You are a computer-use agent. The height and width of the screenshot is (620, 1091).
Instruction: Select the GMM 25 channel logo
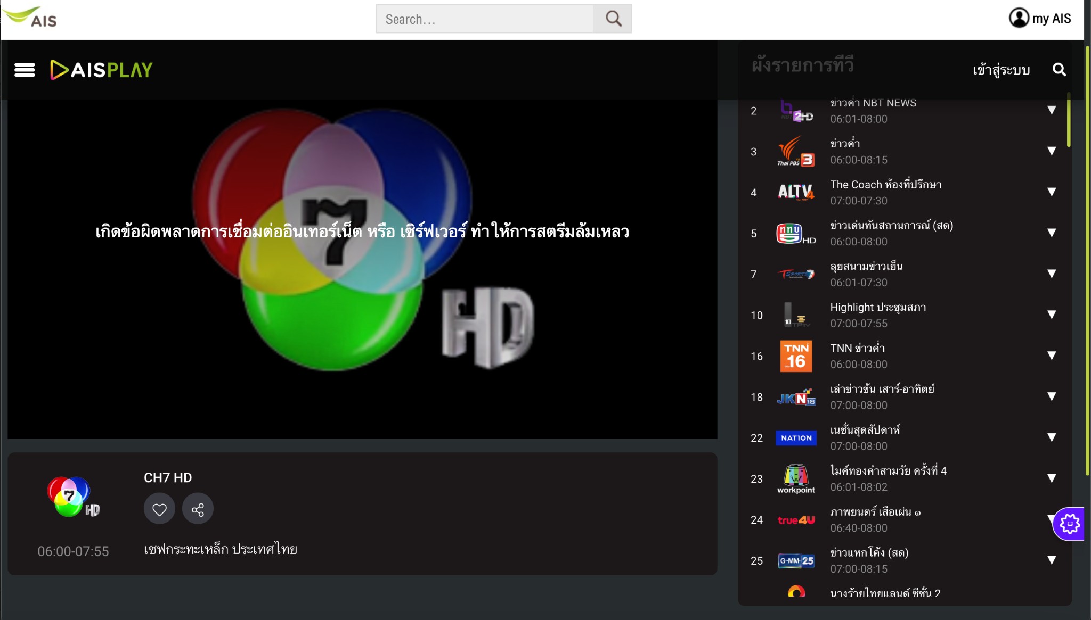point(796,561)
